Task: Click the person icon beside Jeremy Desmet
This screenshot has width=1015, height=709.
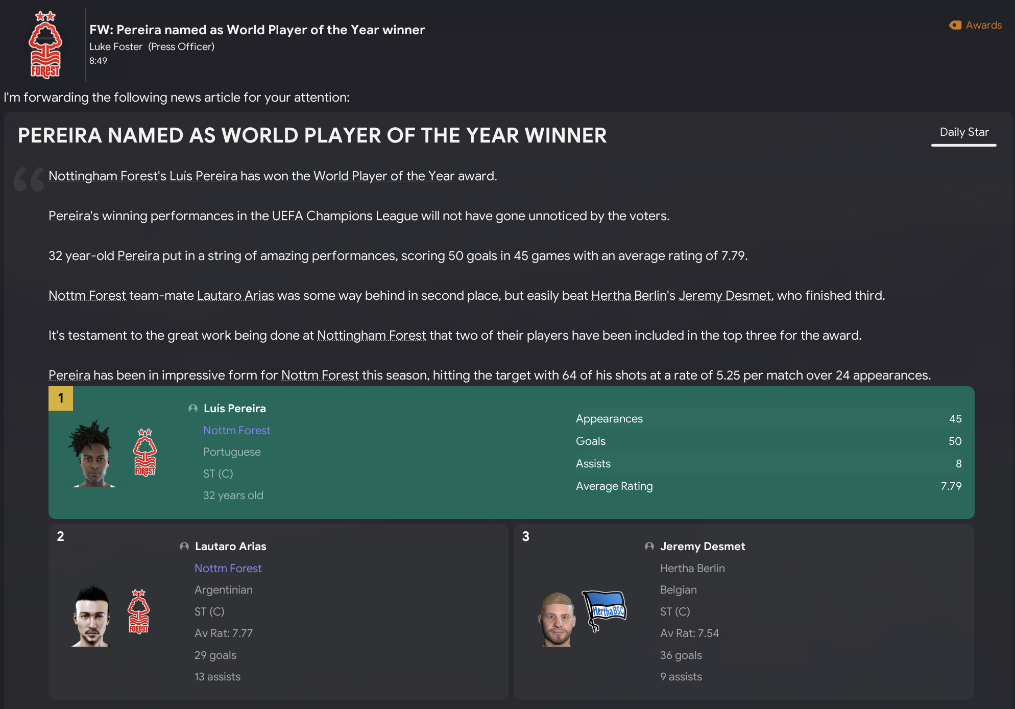Action: tap(649, 546)
